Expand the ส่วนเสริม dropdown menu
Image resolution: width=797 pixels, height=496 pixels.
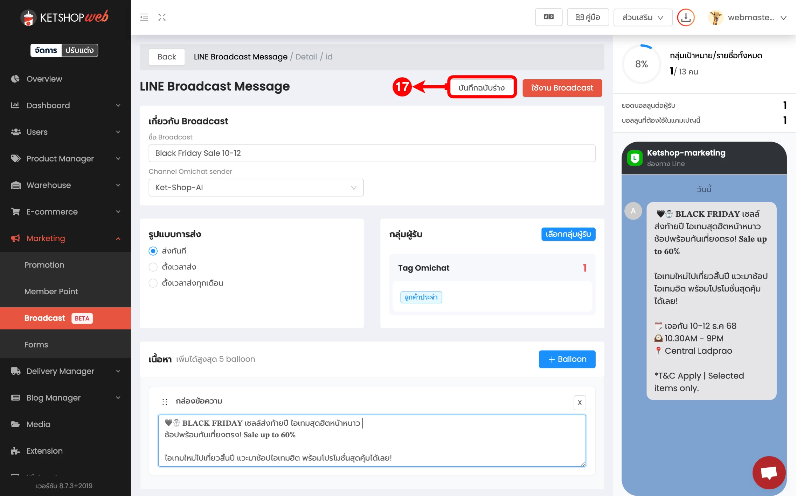643,17
